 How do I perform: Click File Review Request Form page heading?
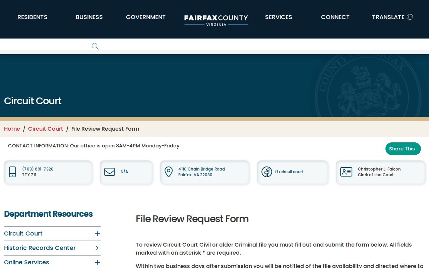point(192,219)
